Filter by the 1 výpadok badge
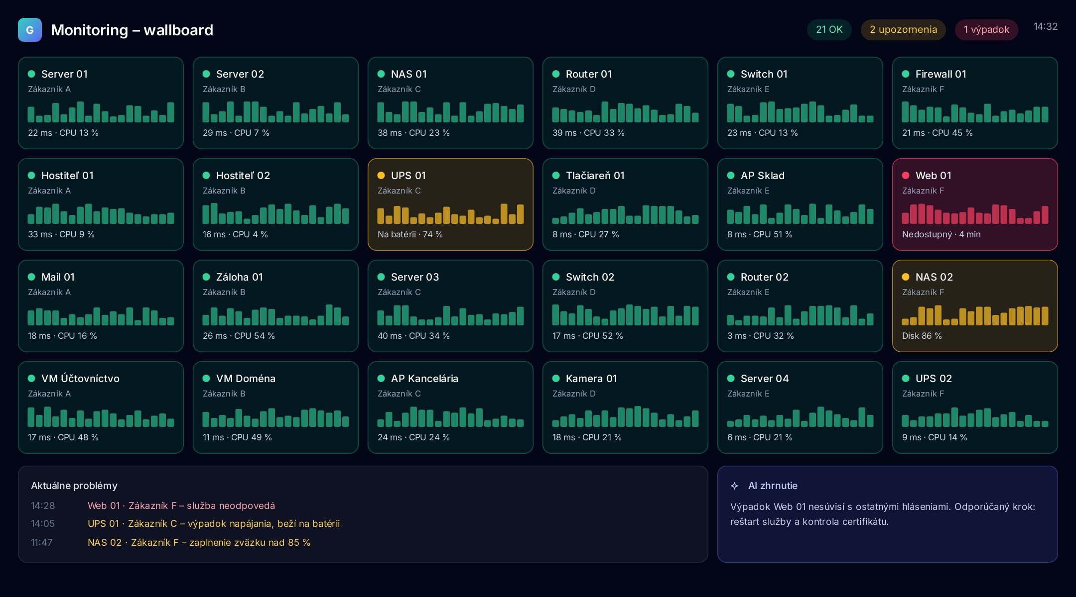1076x597 pixels. [986, 29]
